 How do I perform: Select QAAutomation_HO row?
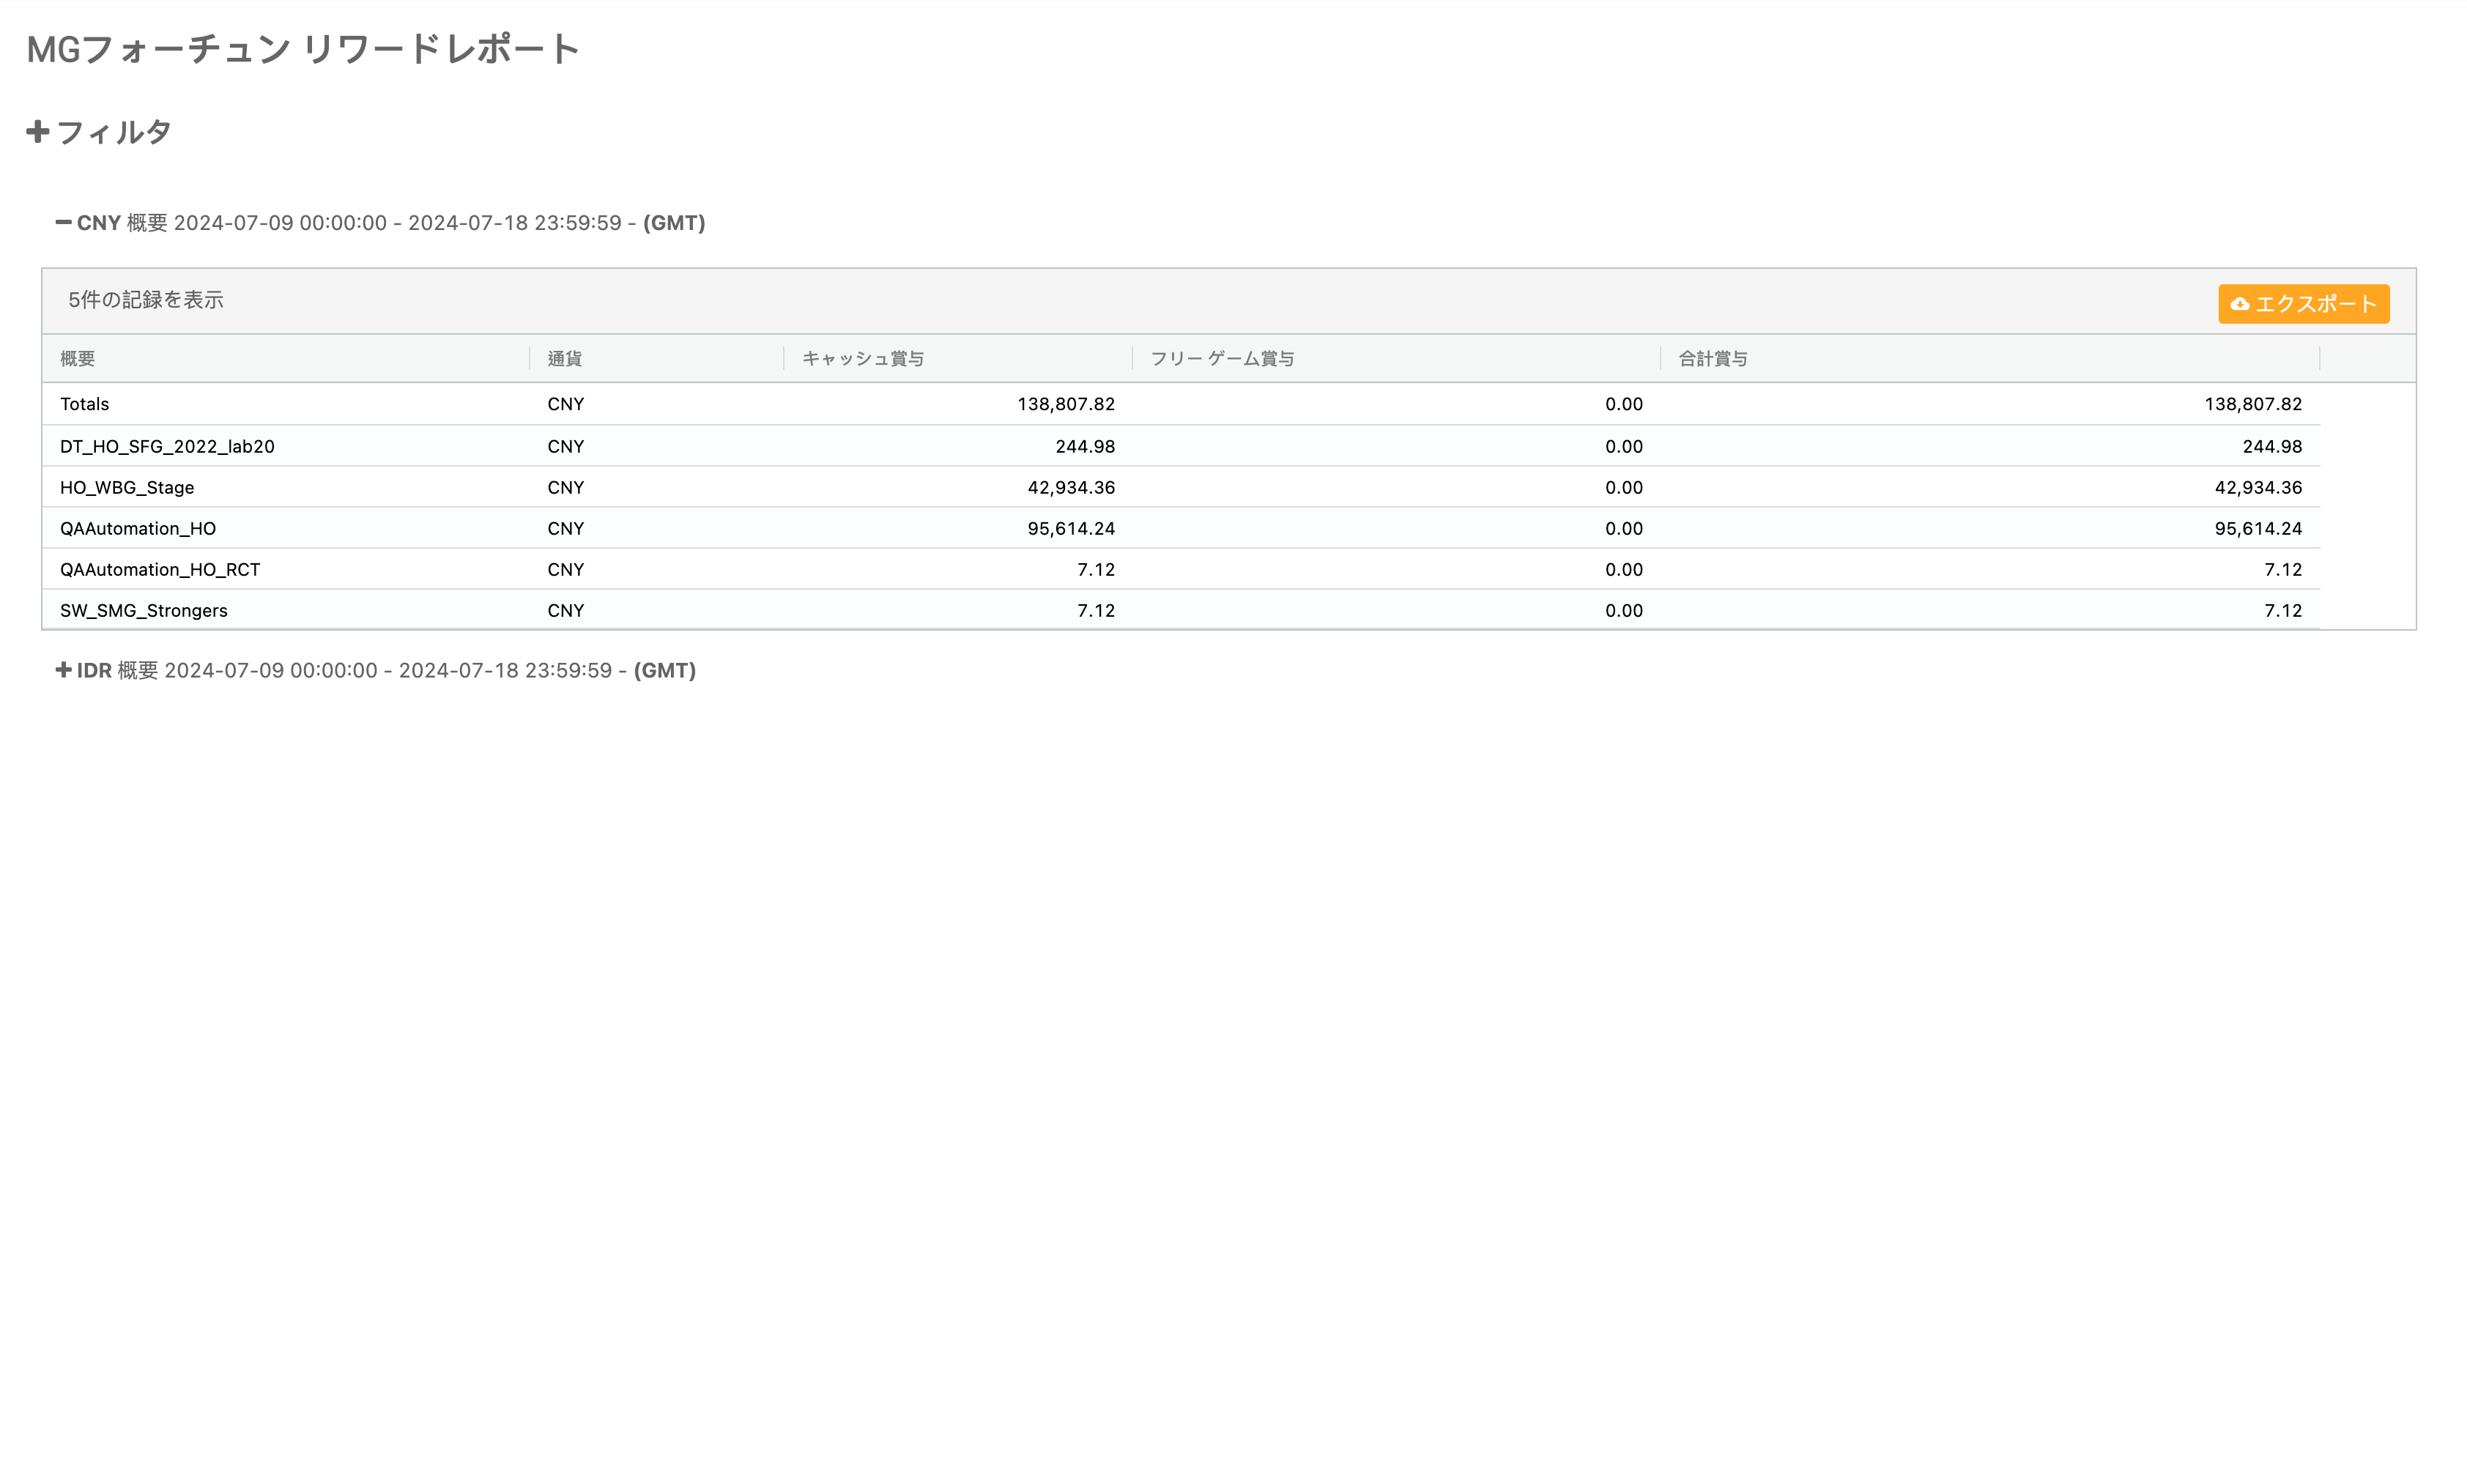point(138,528)
